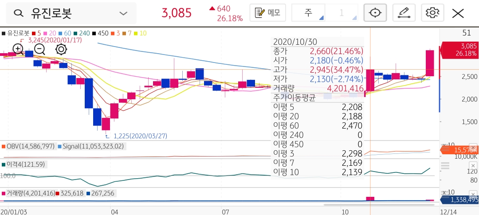
Task: Click the 325,618 volume average label
Action: [x=70, y=193]
